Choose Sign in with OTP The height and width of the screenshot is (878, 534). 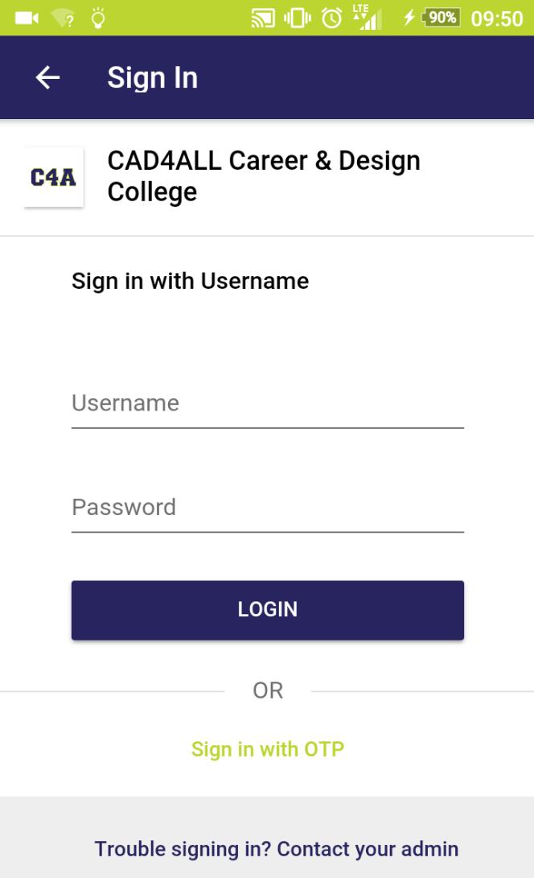(x=268, y=749)
